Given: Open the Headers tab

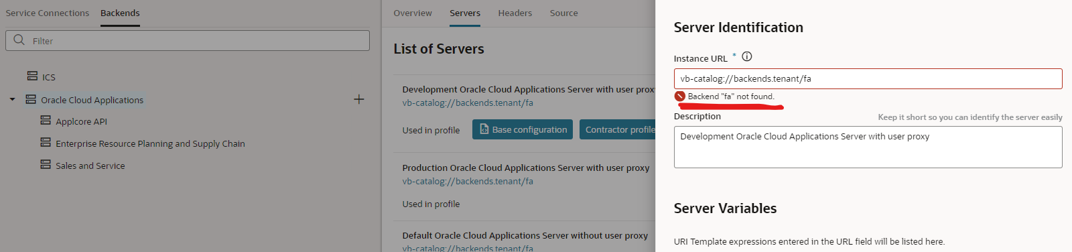Looking at the screenshot, I should [515, 13].
